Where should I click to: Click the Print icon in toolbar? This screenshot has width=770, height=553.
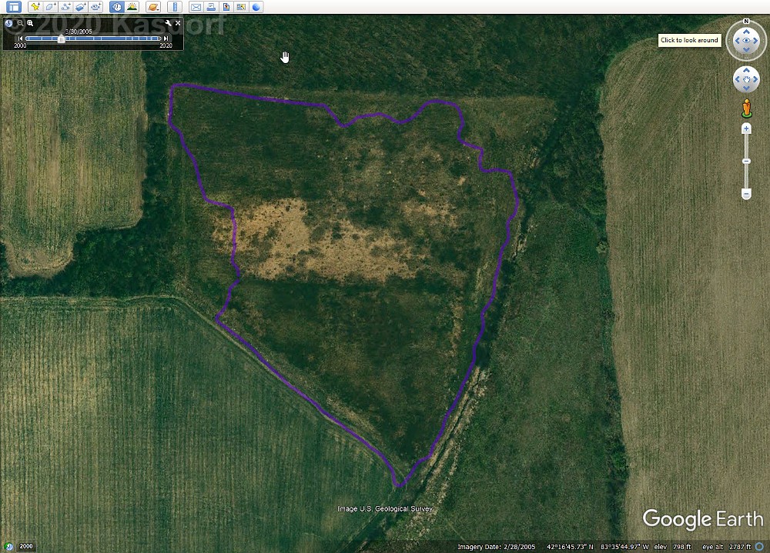point(211,7)
